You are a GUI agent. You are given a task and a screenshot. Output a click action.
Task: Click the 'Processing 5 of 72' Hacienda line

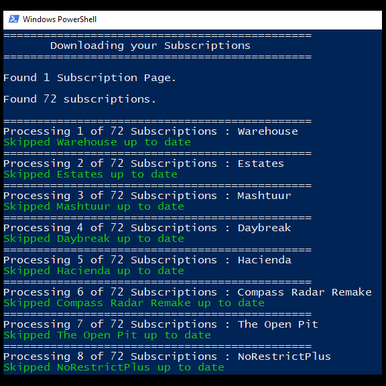point(147,260)
